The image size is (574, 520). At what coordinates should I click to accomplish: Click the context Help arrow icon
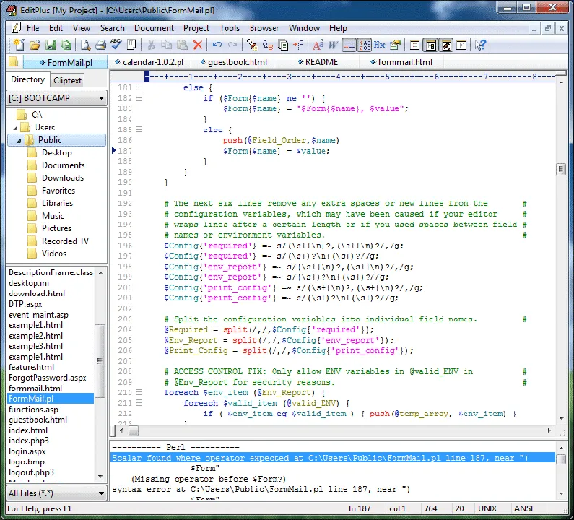pos(480,45)
